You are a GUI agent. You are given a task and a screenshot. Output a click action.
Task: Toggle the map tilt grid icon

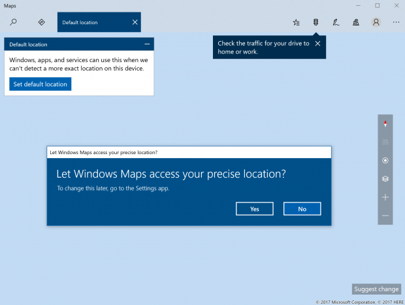385,142
